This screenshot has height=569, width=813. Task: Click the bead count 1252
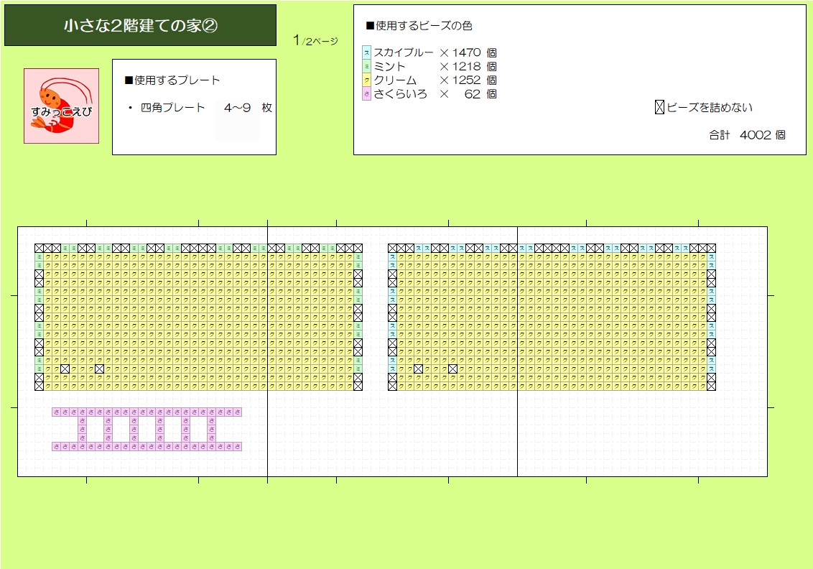click(x=466, y=80)
